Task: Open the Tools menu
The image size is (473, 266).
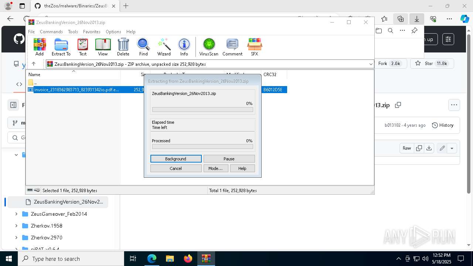Action: pyautogui.click(x=73, y=32)
